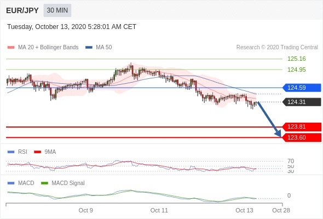
Task: Click the 125.16 resistance level label
Action: click(x=296, y=59)
